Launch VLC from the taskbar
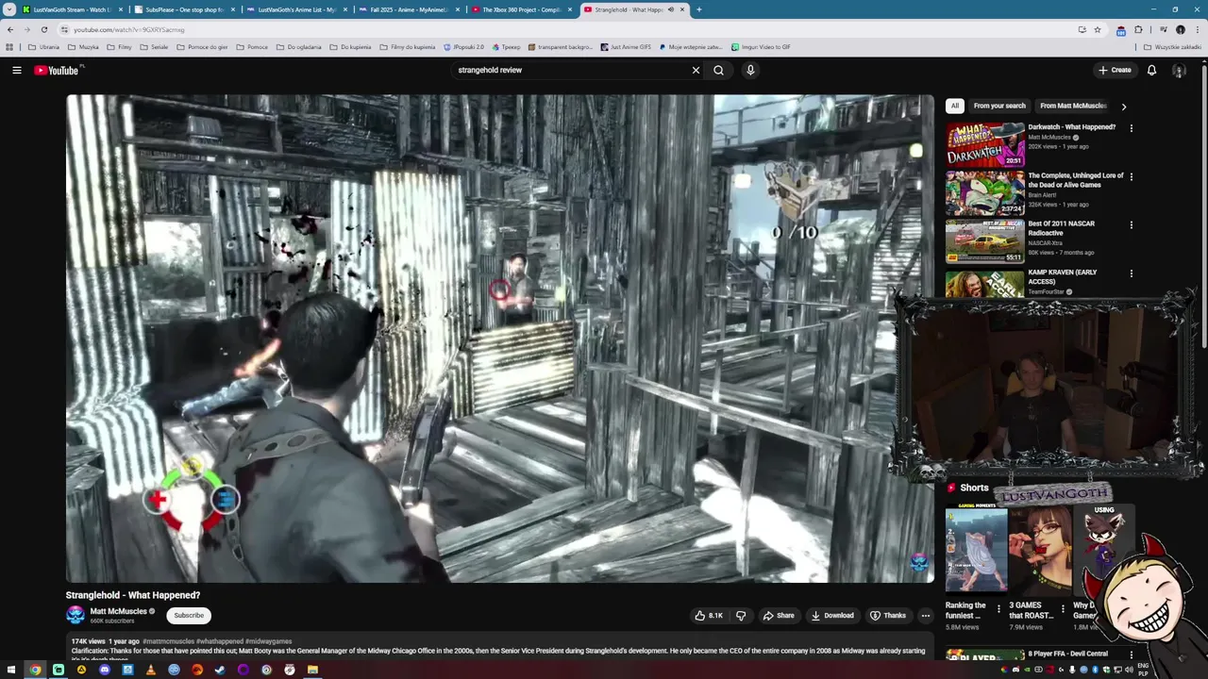This screenshot has height=679, width=1208. click(151, 670)
